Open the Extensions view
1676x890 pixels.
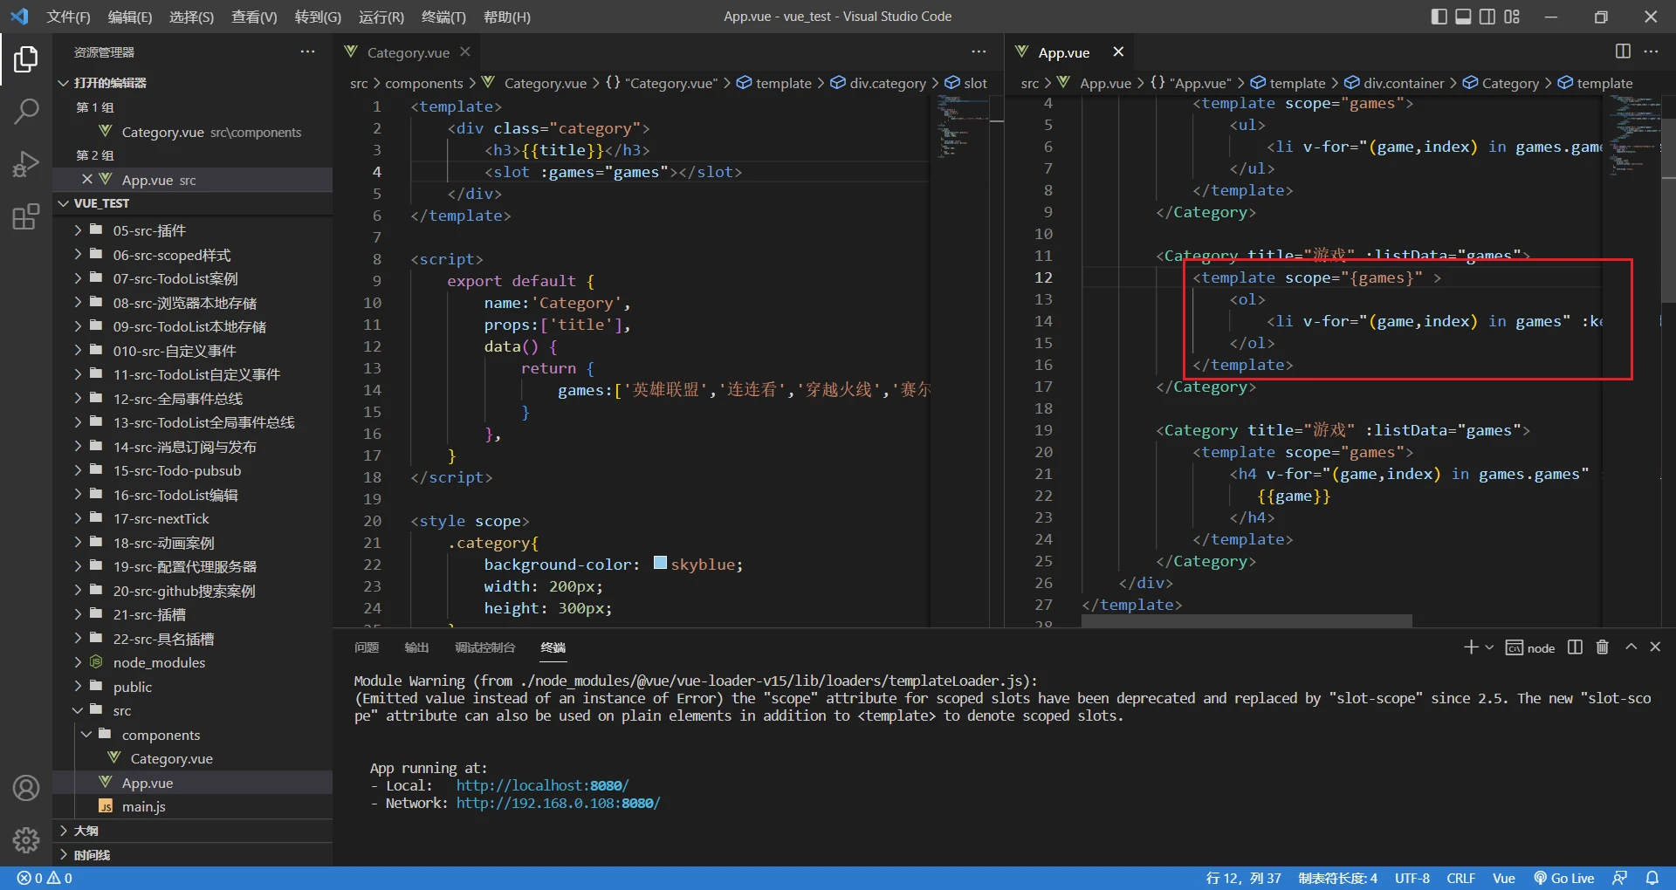(x=26, y=216)
